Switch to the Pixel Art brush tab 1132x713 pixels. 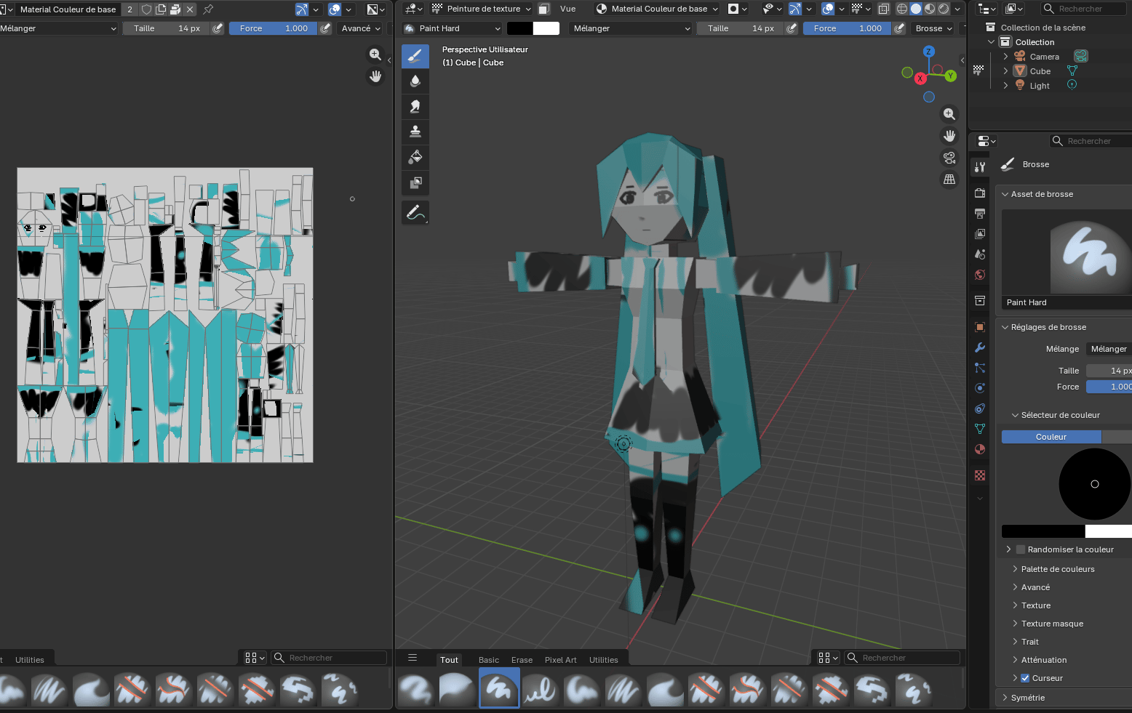tap(560, 660)
